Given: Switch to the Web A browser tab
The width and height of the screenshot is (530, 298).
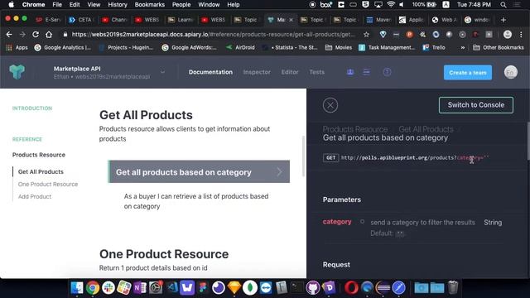Looking at the screenshot, I should (445, 20).
